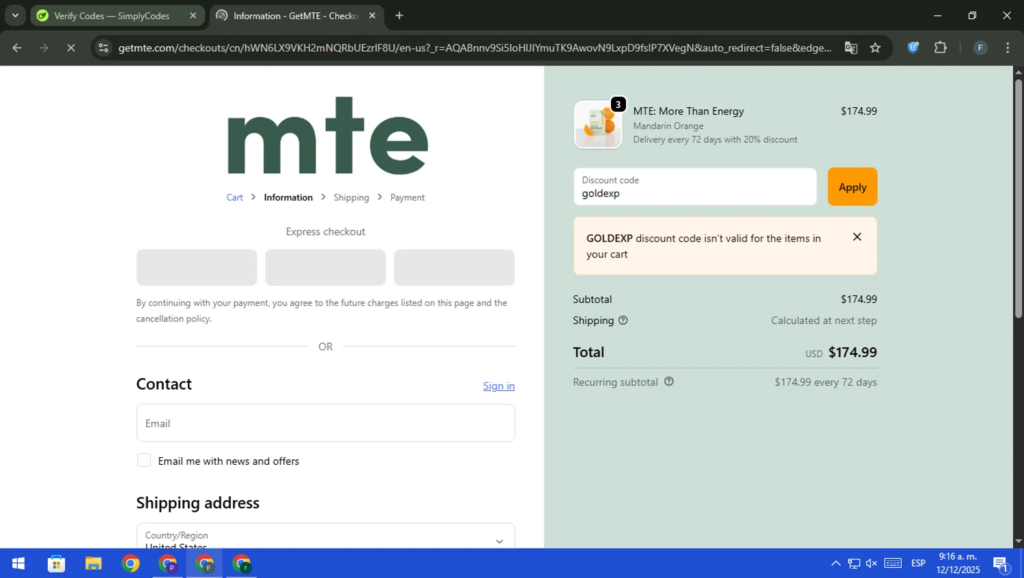
Task: Click the Mandarin Orange variant text
Action: tap(668, 126)
